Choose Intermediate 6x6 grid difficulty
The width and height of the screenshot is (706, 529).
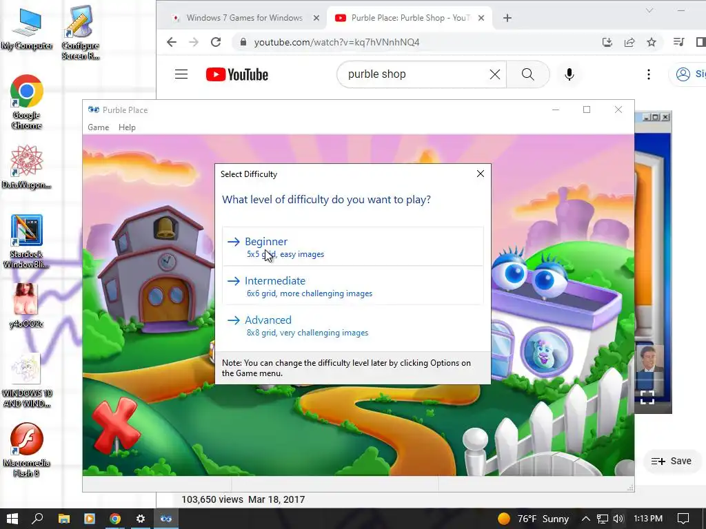(x=352, y=286)
